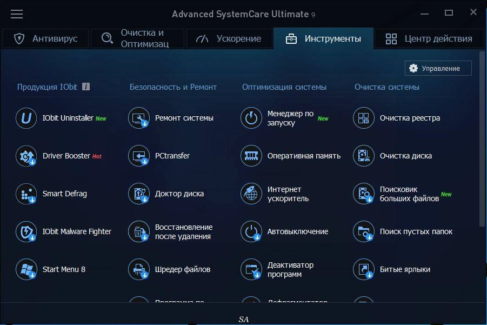
Task: Click the Smart Defrag label
Action: pyautogui.click(x=65, y=194)
